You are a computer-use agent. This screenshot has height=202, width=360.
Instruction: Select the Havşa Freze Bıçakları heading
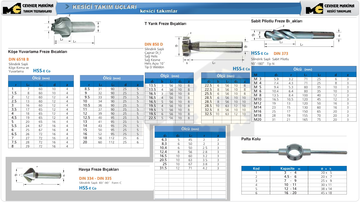tap(99, 169)
